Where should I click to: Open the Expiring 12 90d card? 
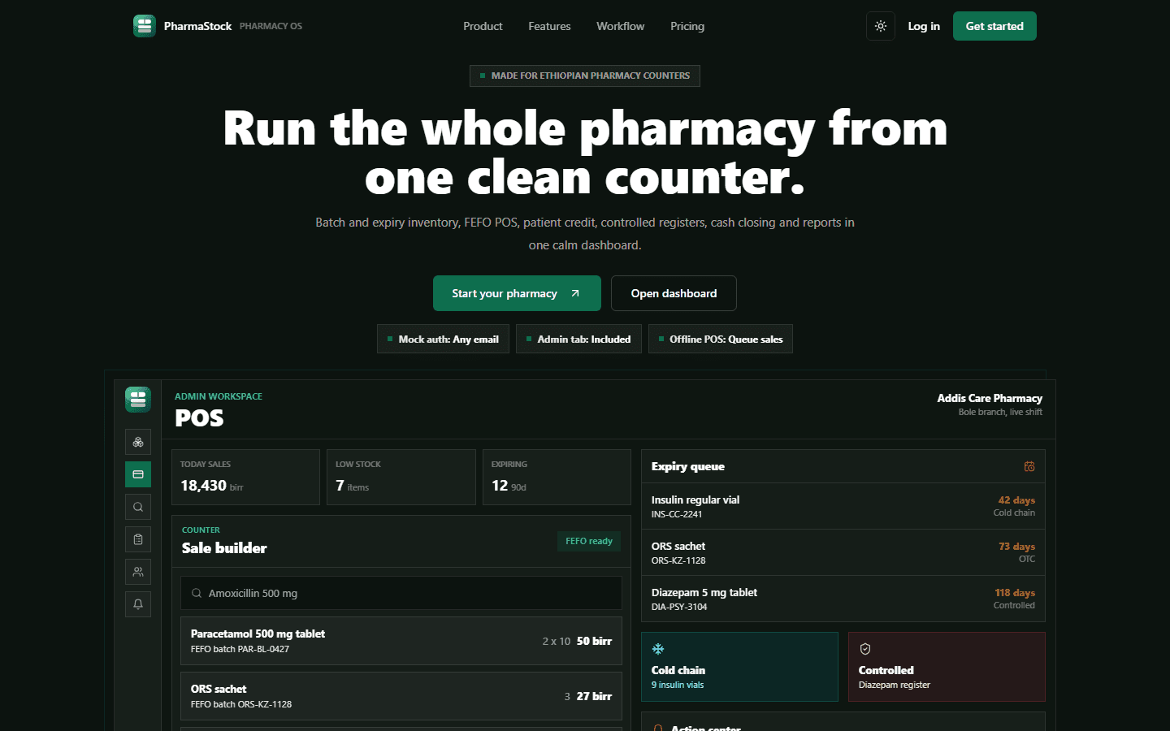click(x=557, y=477)
